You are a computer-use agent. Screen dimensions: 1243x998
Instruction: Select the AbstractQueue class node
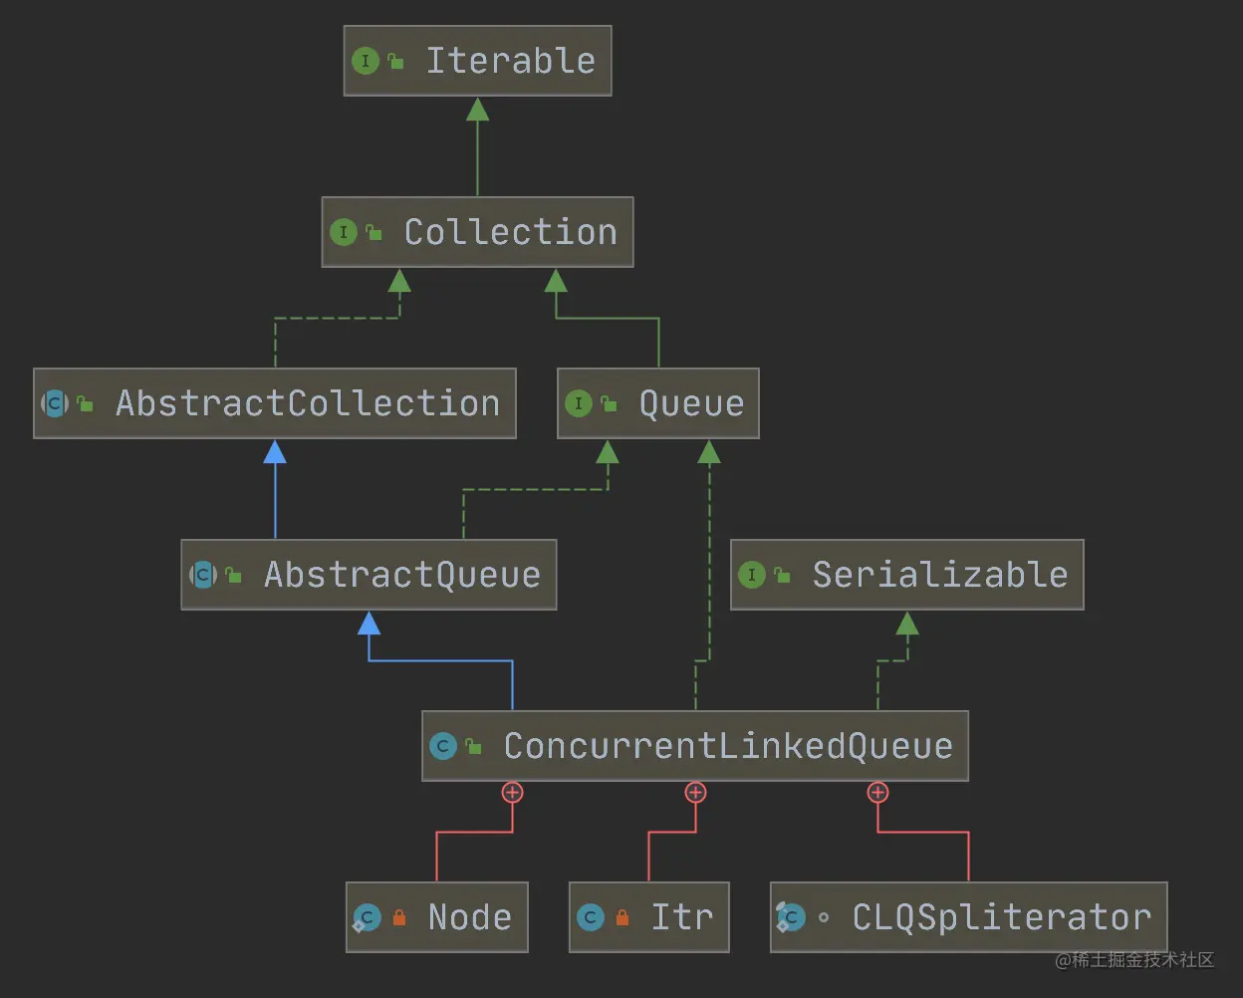tap(369, 575)
